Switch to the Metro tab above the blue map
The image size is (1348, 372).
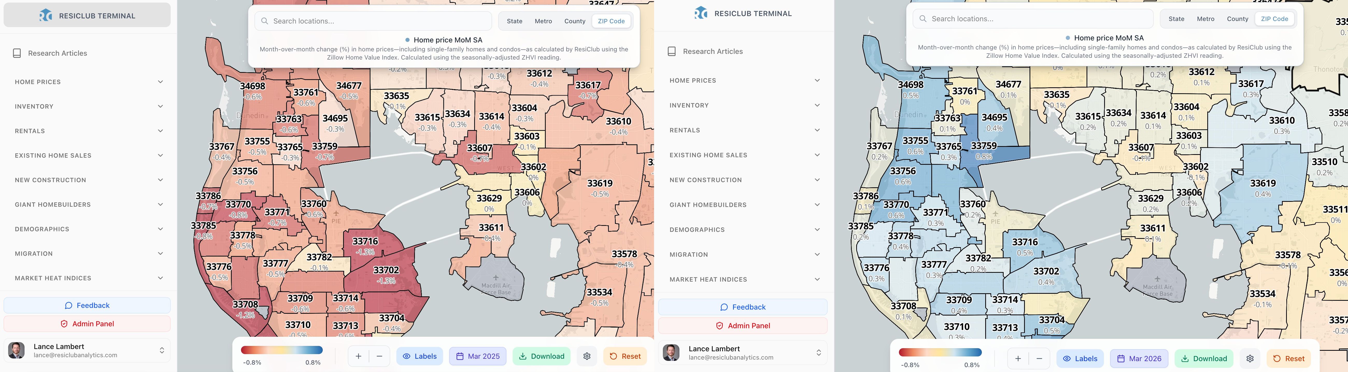(x=1206, y=19)
